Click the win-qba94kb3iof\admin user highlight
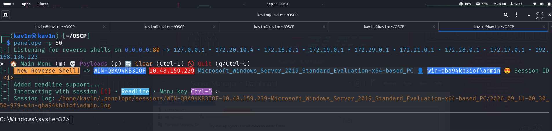 pos(464,71)
